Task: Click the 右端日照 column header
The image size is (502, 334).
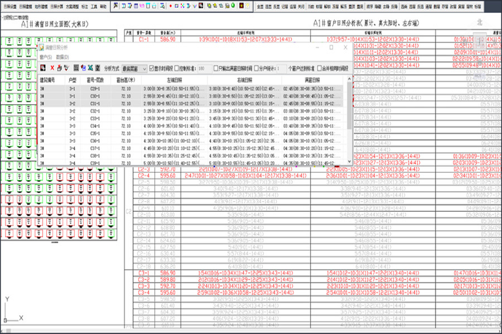Action: tap(244, 80)
